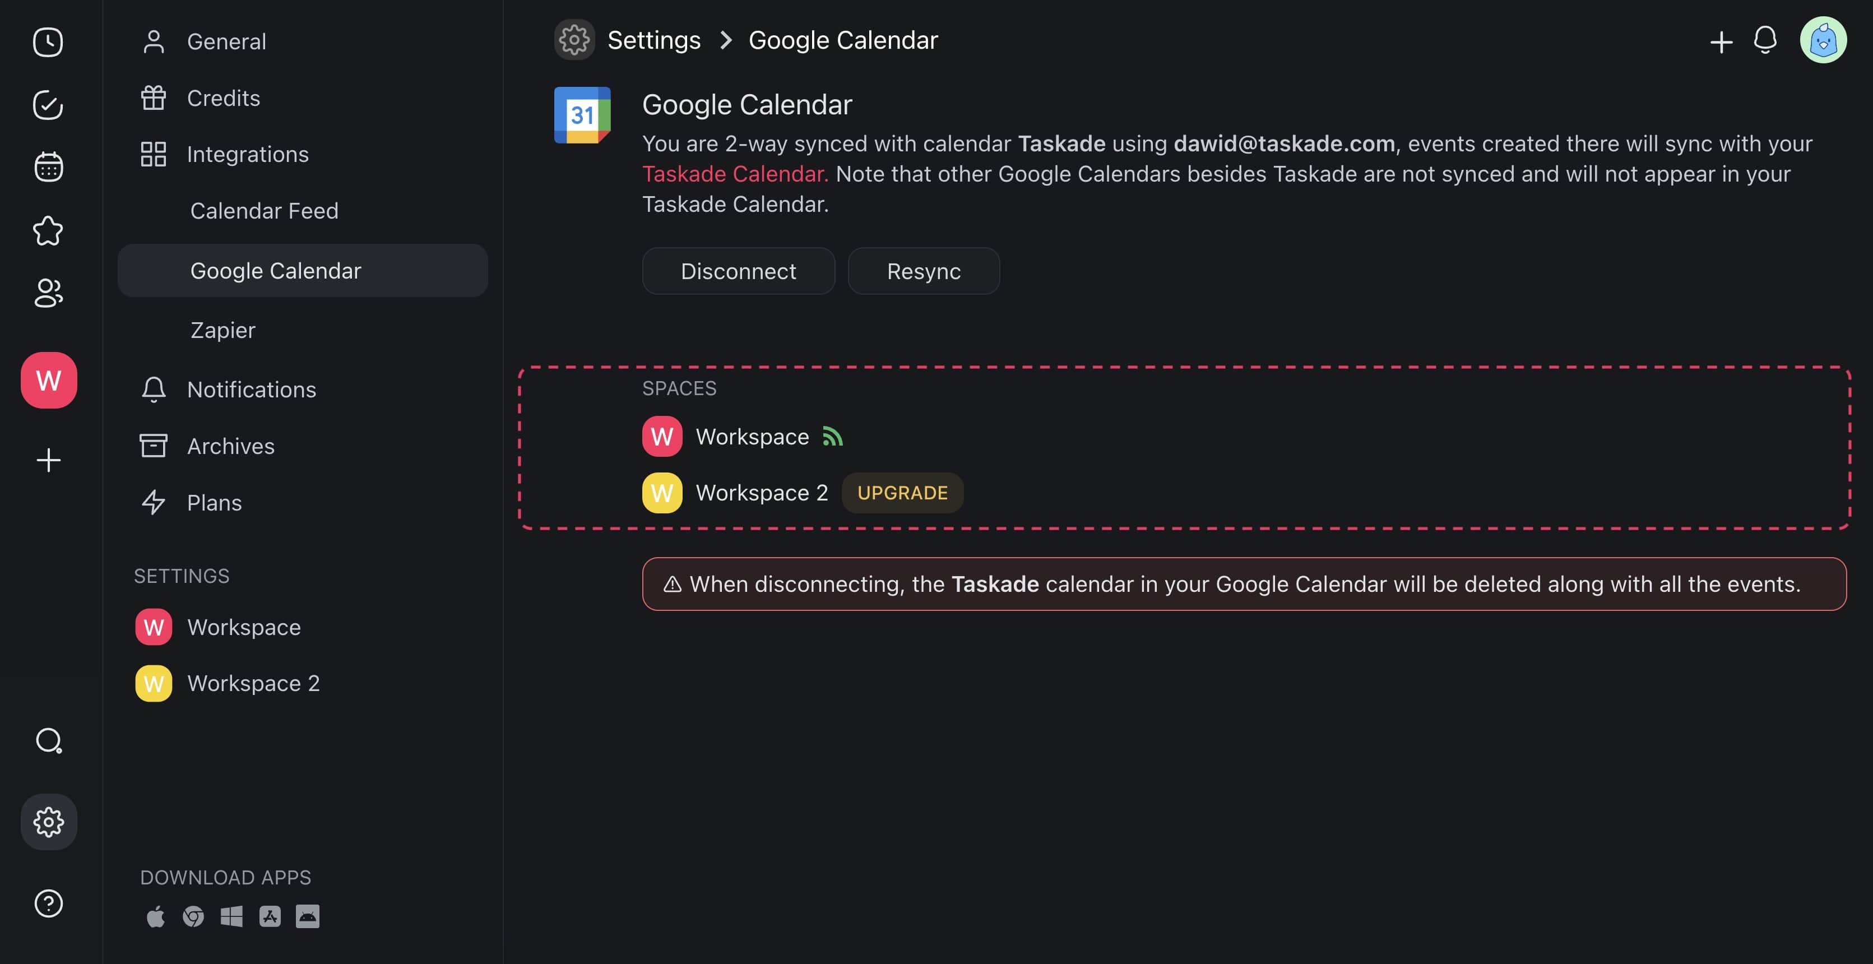Screen dimensions: 1873x964
Task: Select Zapier in the integrations submenu
Action: [222, 330]
